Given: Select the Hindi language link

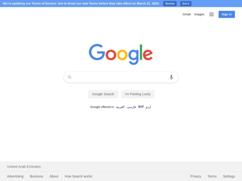Looking at the screenshot, I should (141, 107).
